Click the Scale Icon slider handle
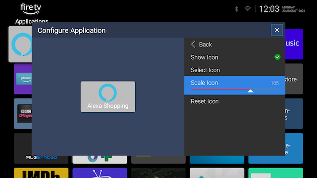317x178 pixels. (250, 91)
